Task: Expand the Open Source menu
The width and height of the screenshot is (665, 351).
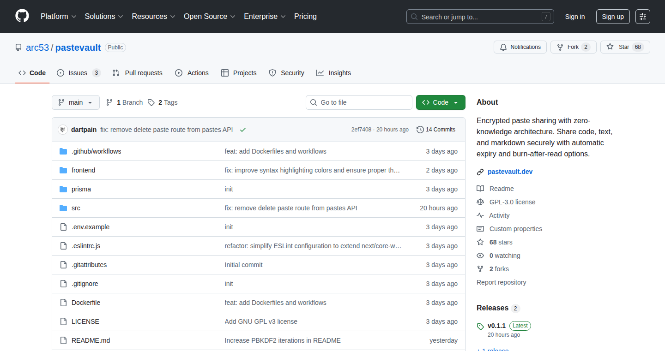Action: 210,17
